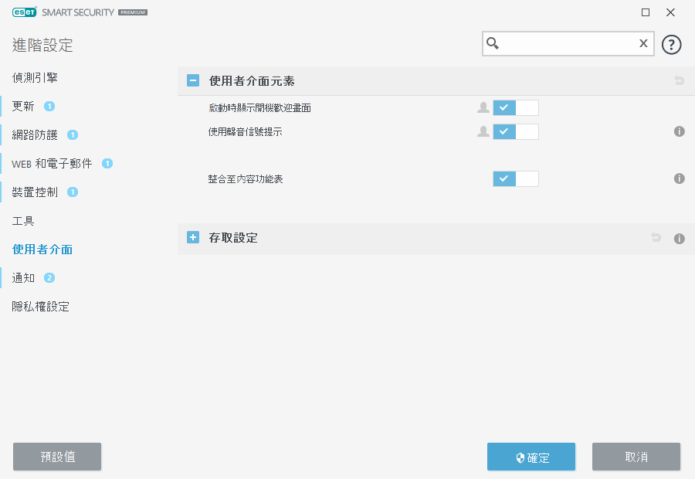This screenshot has height=479, width=695.
Task: Click revert arrow in 使用者介面元素 header
Action: (x=680, y=80)
